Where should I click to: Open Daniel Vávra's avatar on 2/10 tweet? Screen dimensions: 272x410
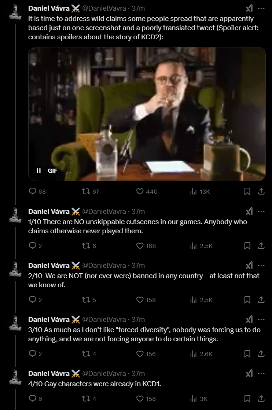point(15,269)
